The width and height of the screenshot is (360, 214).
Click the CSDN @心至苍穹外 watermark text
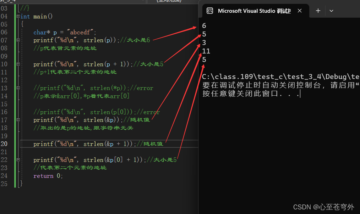(323, 207)
